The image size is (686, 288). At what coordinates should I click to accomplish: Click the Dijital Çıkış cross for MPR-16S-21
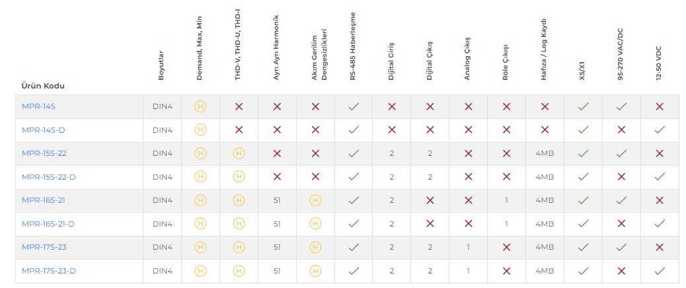click(430, 200)
